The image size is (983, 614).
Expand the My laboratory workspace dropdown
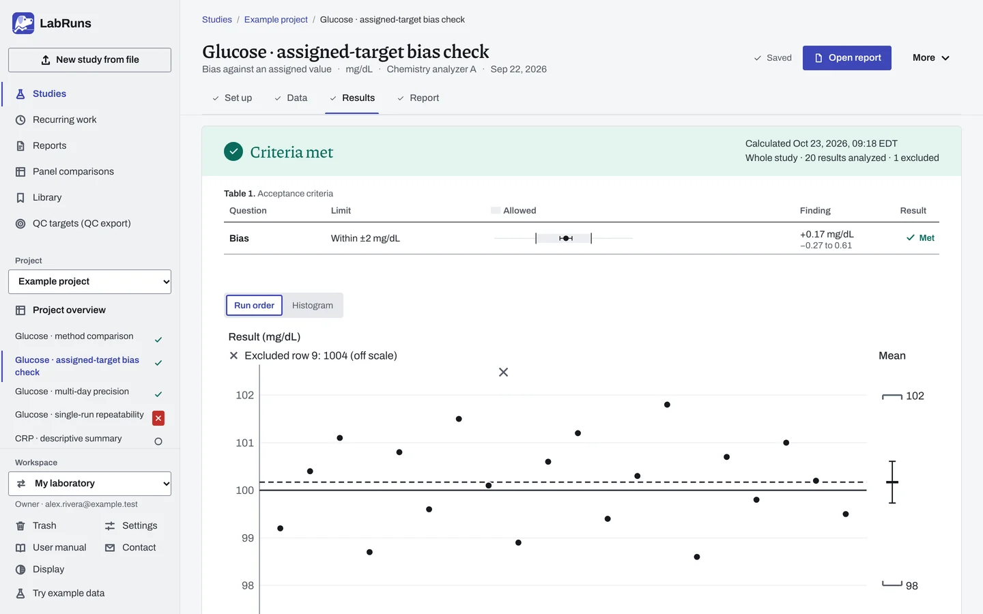click(x=89, y=484)
